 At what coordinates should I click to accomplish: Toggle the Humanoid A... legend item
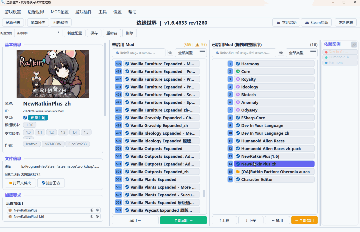point(340,57)
